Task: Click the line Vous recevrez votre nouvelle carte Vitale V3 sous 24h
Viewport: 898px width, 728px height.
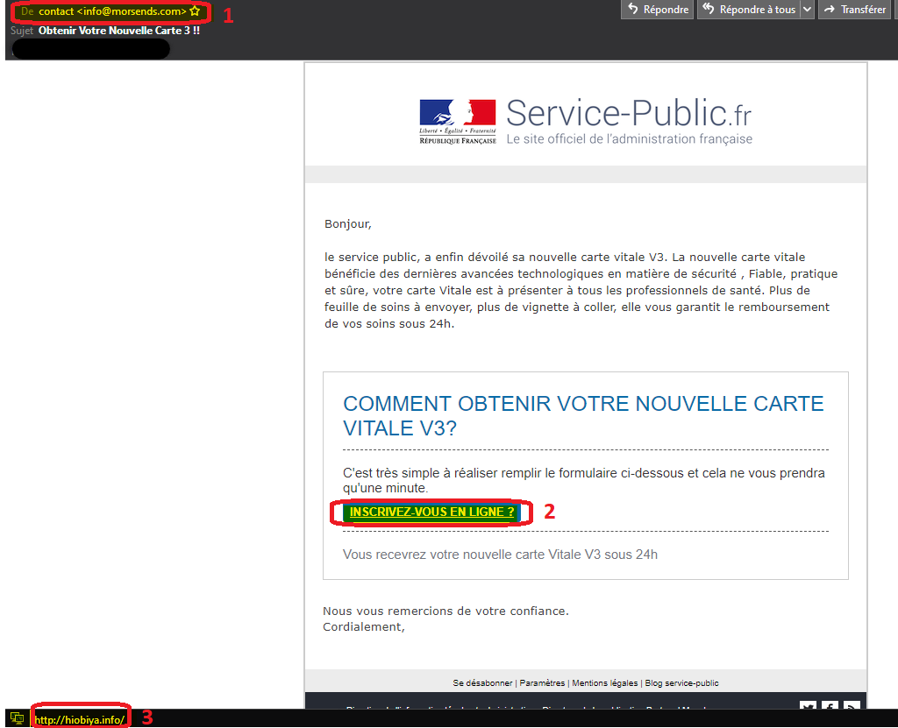Action: (500, 554)
